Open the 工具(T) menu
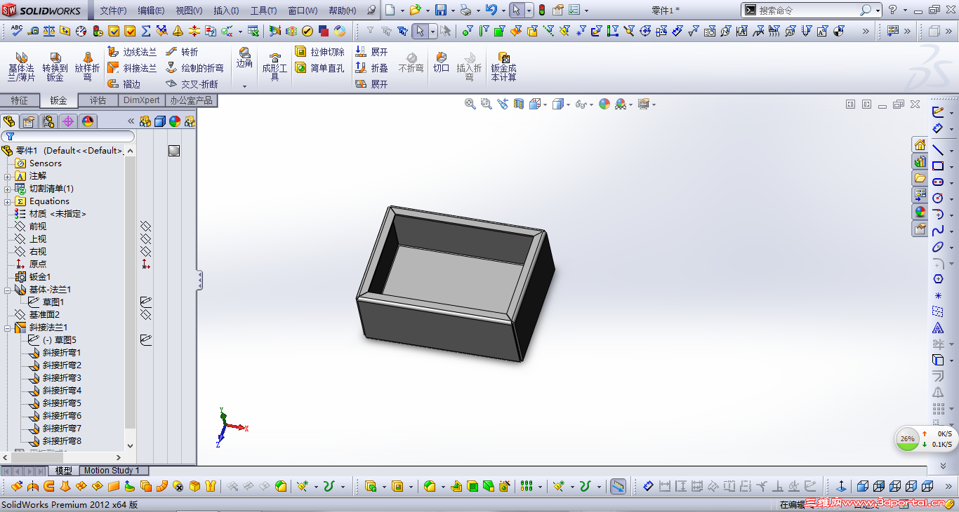959x512 pixels. pos(264,11)
